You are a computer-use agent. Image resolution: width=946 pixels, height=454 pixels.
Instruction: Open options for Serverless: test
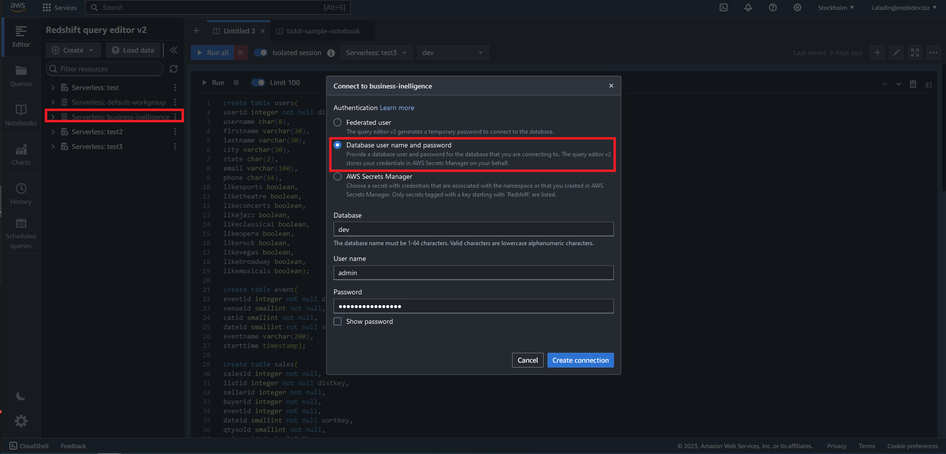(175, 87)
